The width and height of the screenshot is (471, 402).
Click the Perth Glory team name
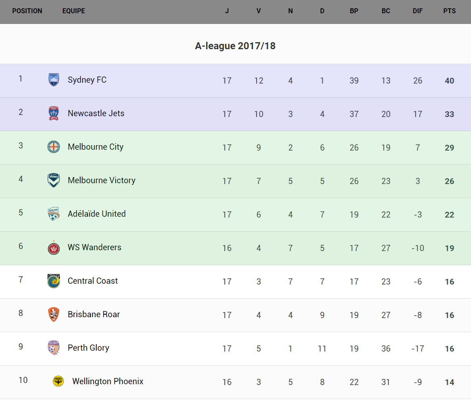pos(88,348)
